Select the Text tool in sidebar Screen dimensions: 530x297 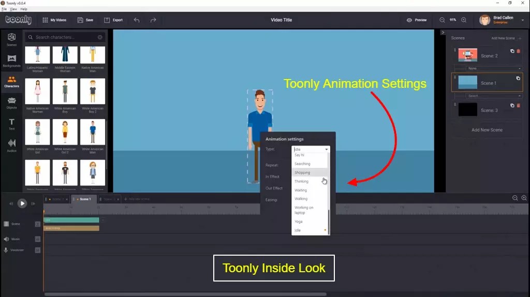pyautogui.click(x=11, y=124)
